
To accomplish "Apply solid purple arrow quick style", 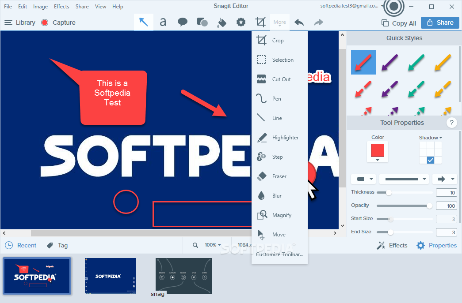I will point(389,62).
